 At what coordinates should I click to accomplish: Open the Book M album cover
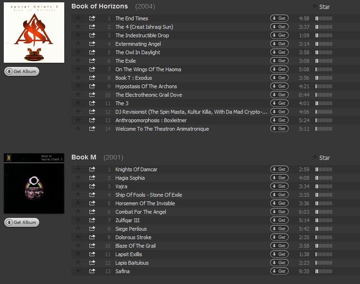coord(34,184)
